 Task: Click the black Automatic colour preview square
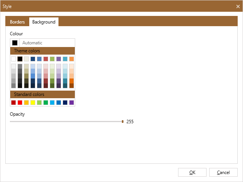click(x=15, y=43)
